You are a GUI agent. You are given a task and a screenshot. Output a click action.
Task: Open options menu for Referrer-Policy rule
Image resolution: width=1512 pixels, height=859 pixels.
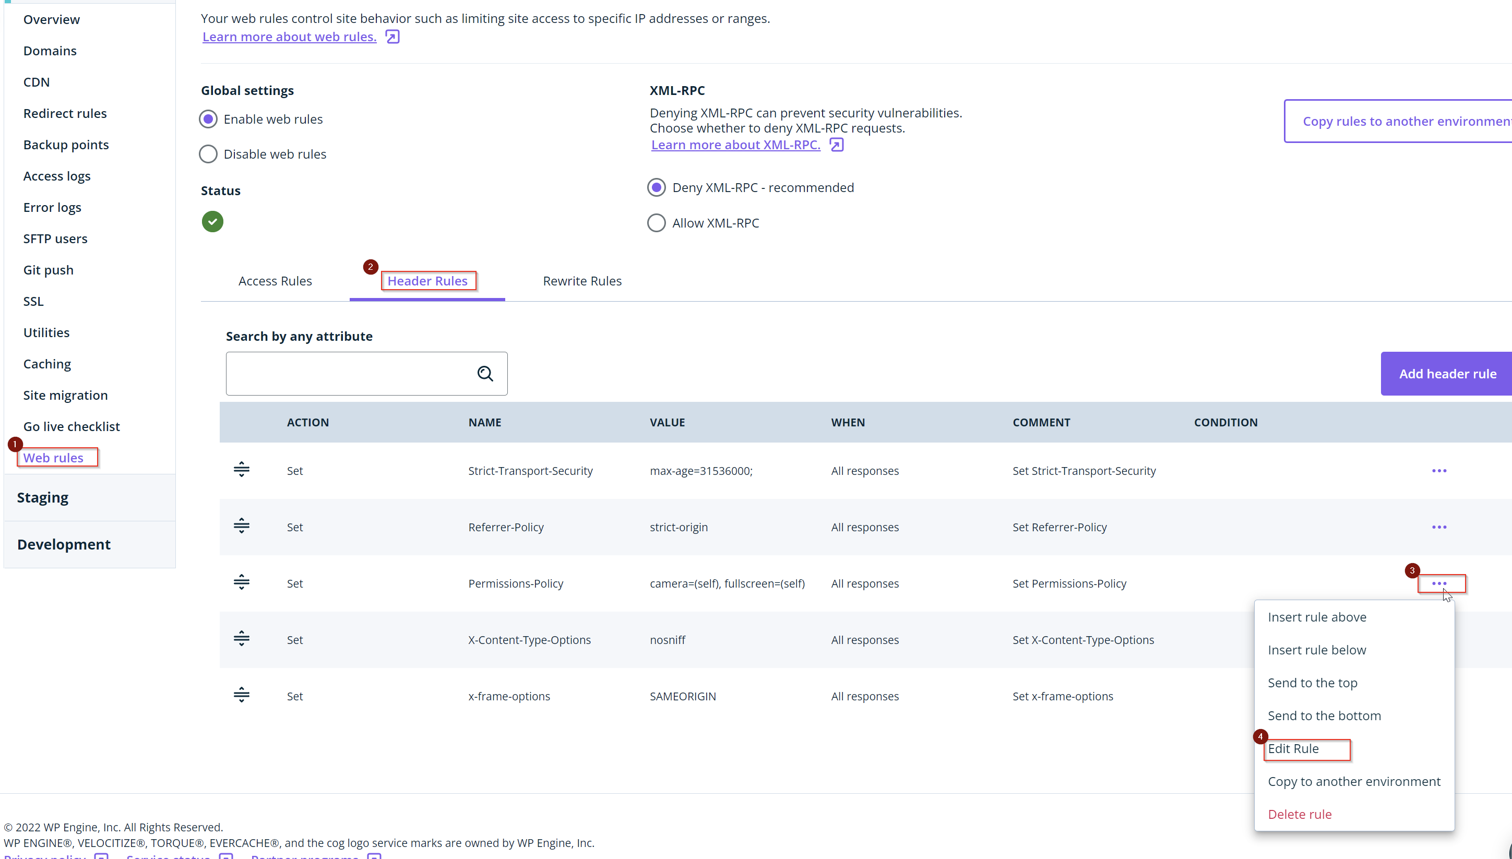1439,527
